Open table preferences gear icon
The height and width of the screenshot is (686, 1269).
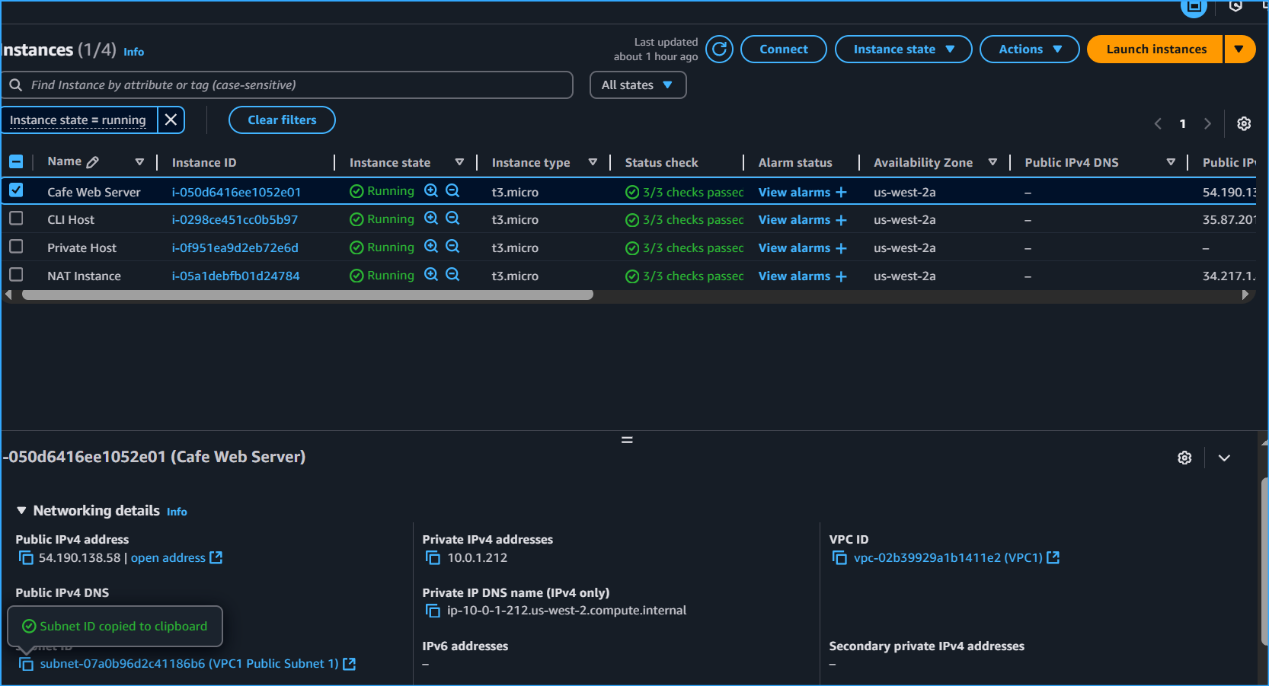(x=1243, y=123)
